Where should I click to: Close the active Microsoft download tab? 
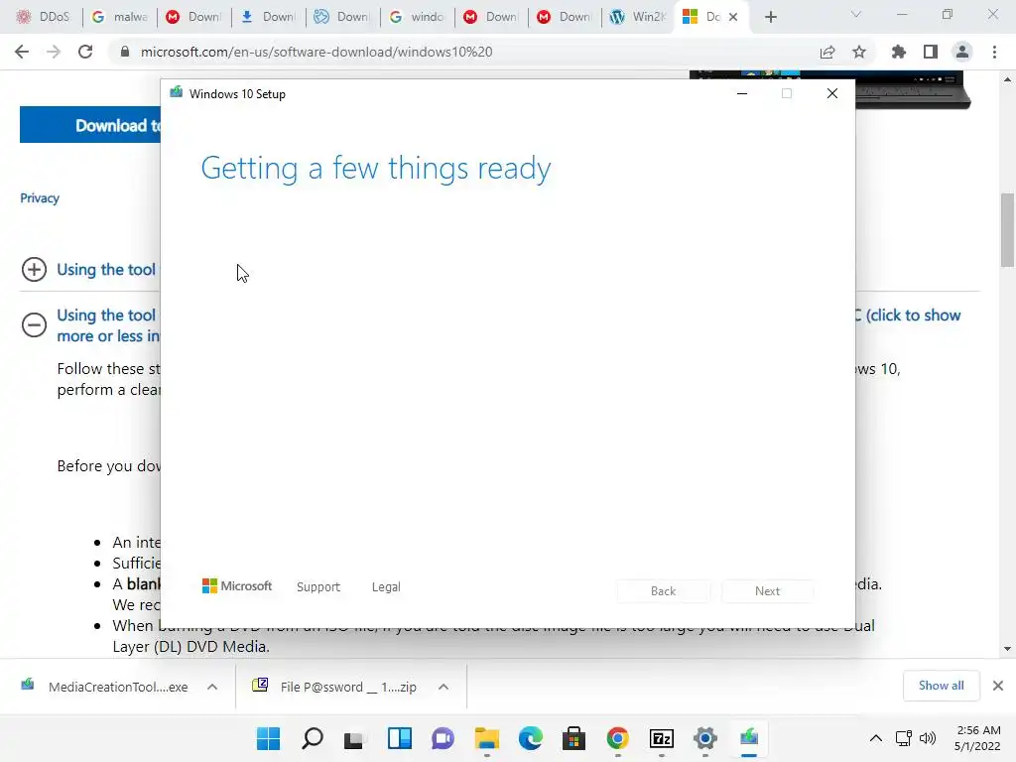click(x=733, y=17)
